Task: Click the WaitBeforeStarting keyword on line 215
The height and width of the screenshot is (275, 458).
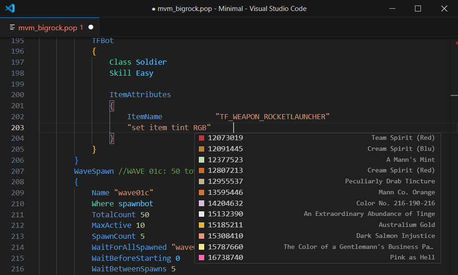Action: 131,258
